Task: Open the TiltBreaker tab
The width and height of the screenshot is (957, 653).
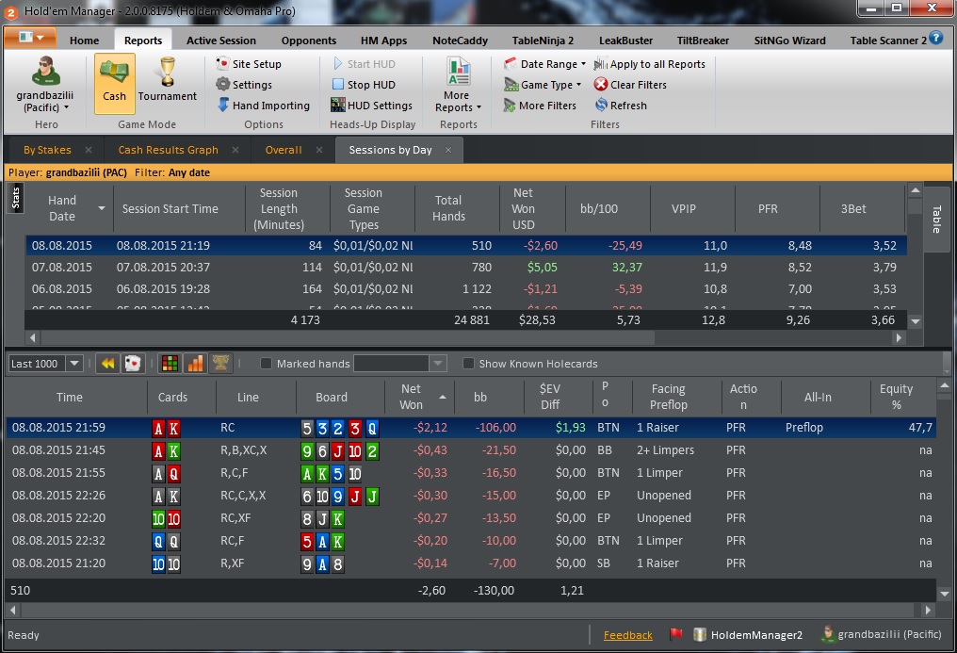Action: pos(703,41)
